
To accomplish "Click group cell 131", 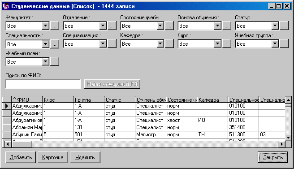I will [89, 127].
